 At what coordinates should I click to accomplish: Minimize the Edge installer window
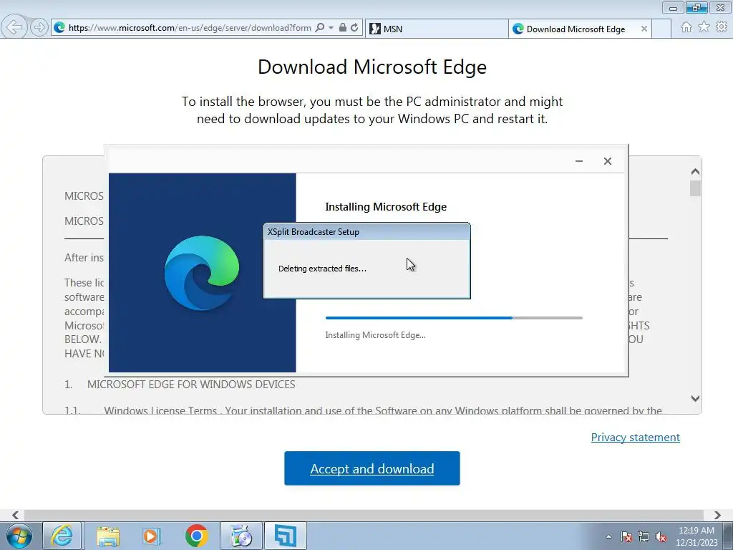pos(578,161)
